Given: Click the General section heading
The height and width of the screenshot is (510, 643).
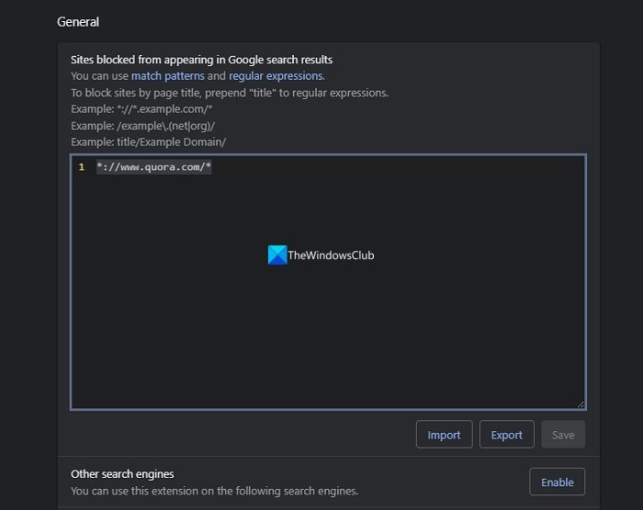Looking at the screenshot, I should [x=78, y=21].
